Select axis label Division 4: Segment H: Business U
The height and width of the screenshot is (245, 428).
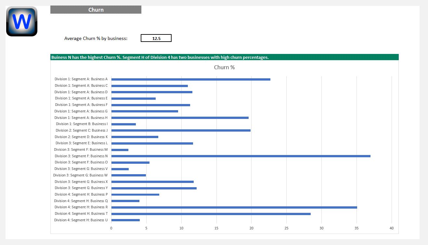click(x=81, y=220)
